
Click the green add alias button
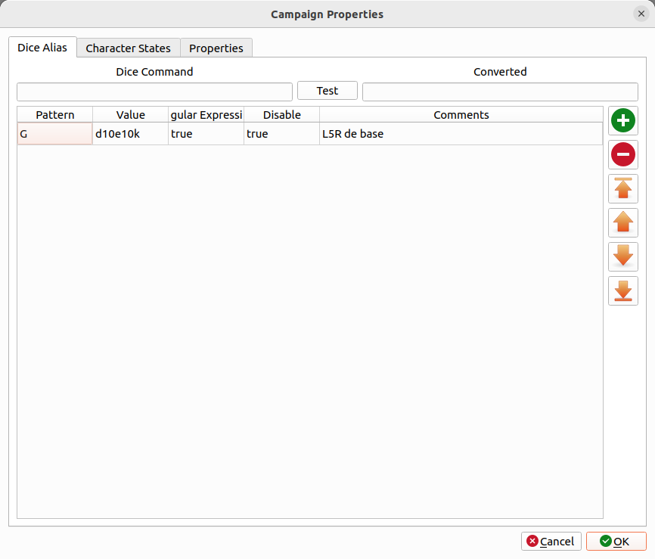623,120
